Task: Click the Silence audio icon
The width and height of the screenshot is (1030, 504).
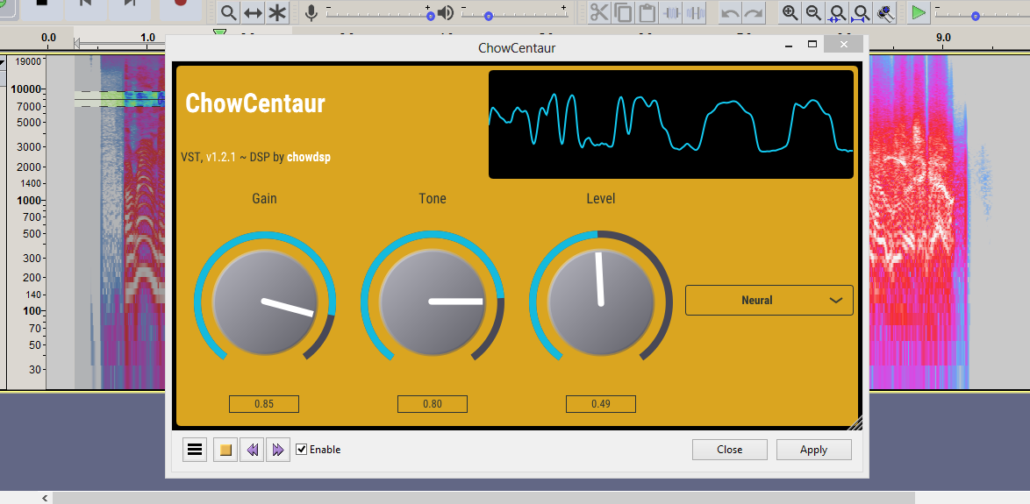Action: pyautogui.click(x=695, y=12)
